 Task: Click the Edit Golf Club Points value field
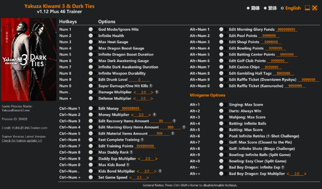(x=278, y=61)
